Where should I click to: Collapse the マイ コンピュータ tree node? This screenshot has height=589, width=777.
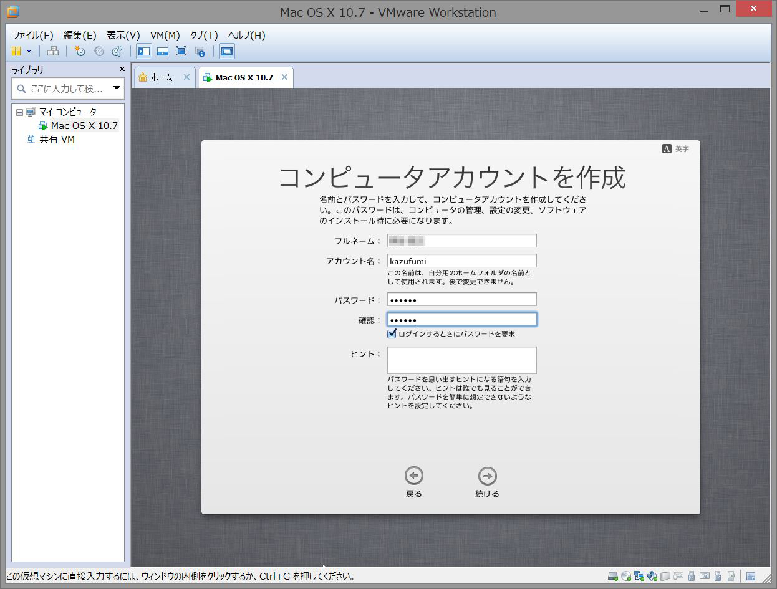(x=19, y=112)
